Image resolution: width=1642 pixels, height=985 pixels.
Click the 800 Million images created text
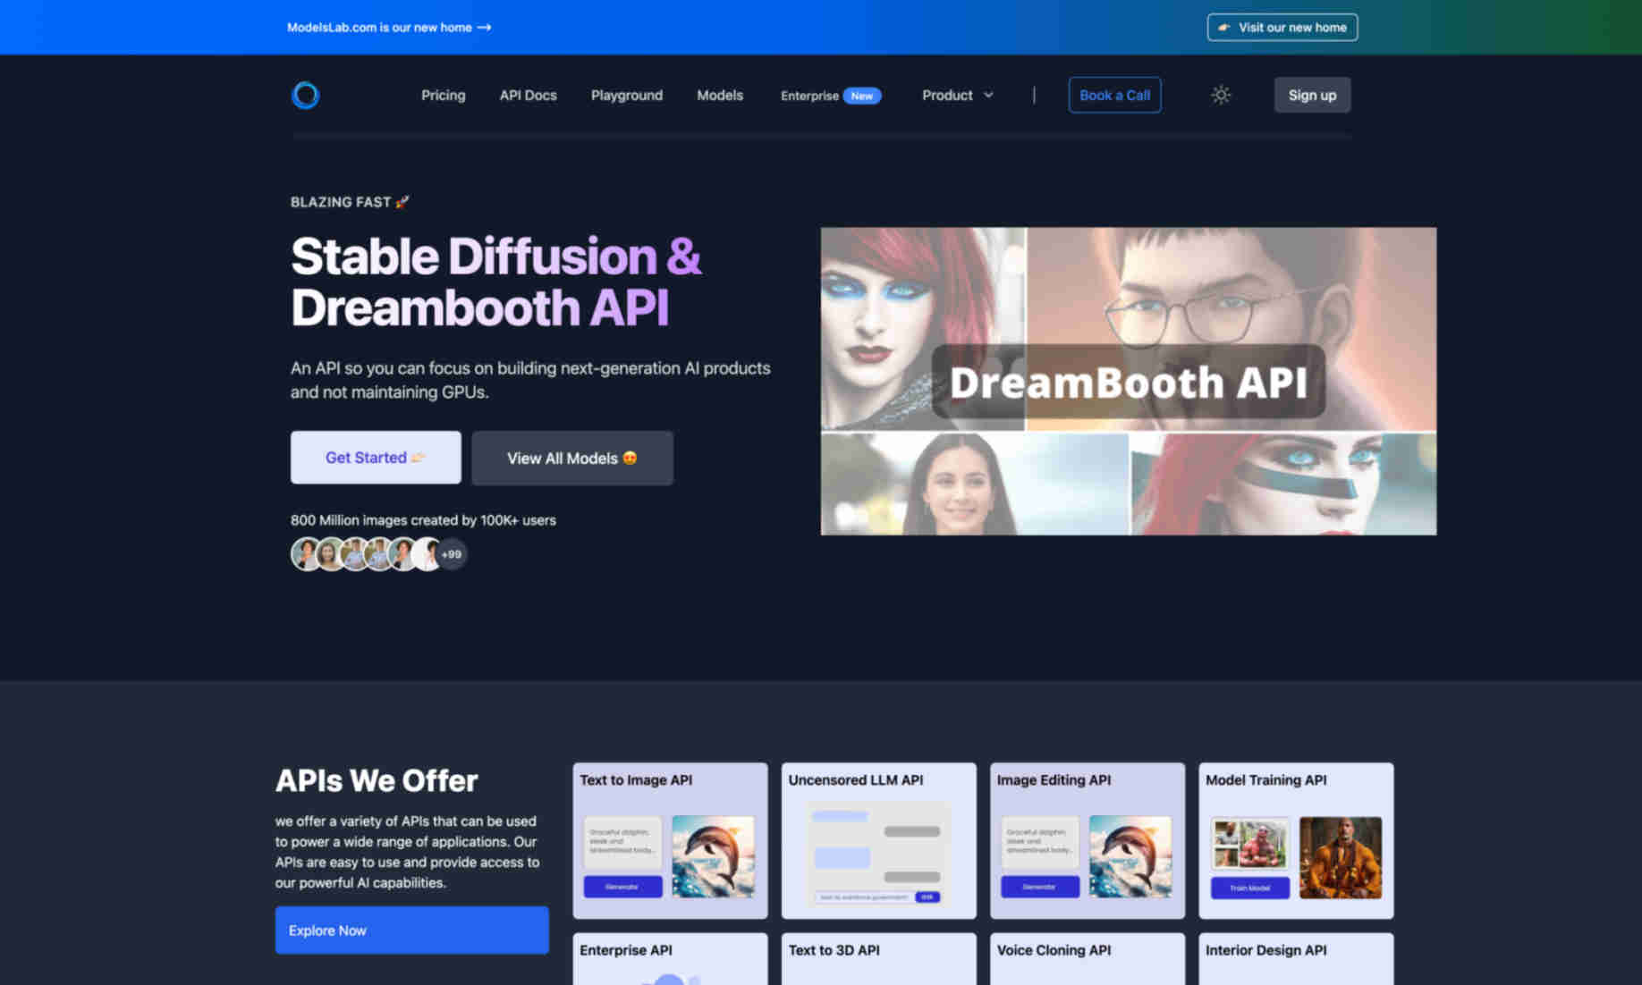pyautogui.click(x=423, y=520)
